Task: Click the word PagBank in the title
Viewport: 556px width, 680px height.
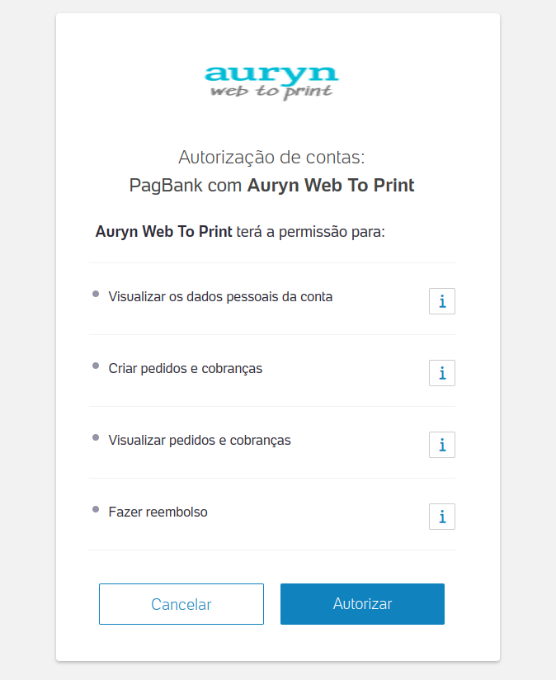Action: [166, 186]
